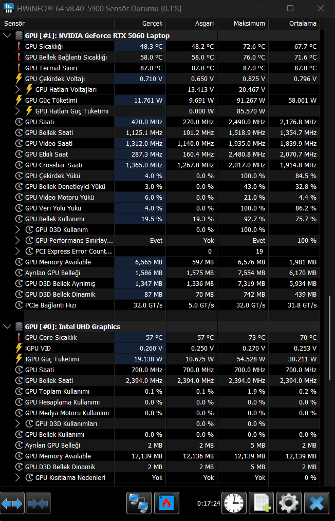Open sensor settings gear icon
Image resolution: width=335 pixels, height=521 pixels.
pos(289,503)
